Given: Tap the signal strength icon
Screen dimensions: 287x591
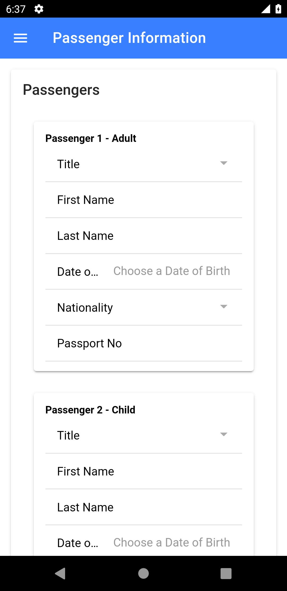Looking at the screenshot, I should pyautogui.click(x=266, y=9).
